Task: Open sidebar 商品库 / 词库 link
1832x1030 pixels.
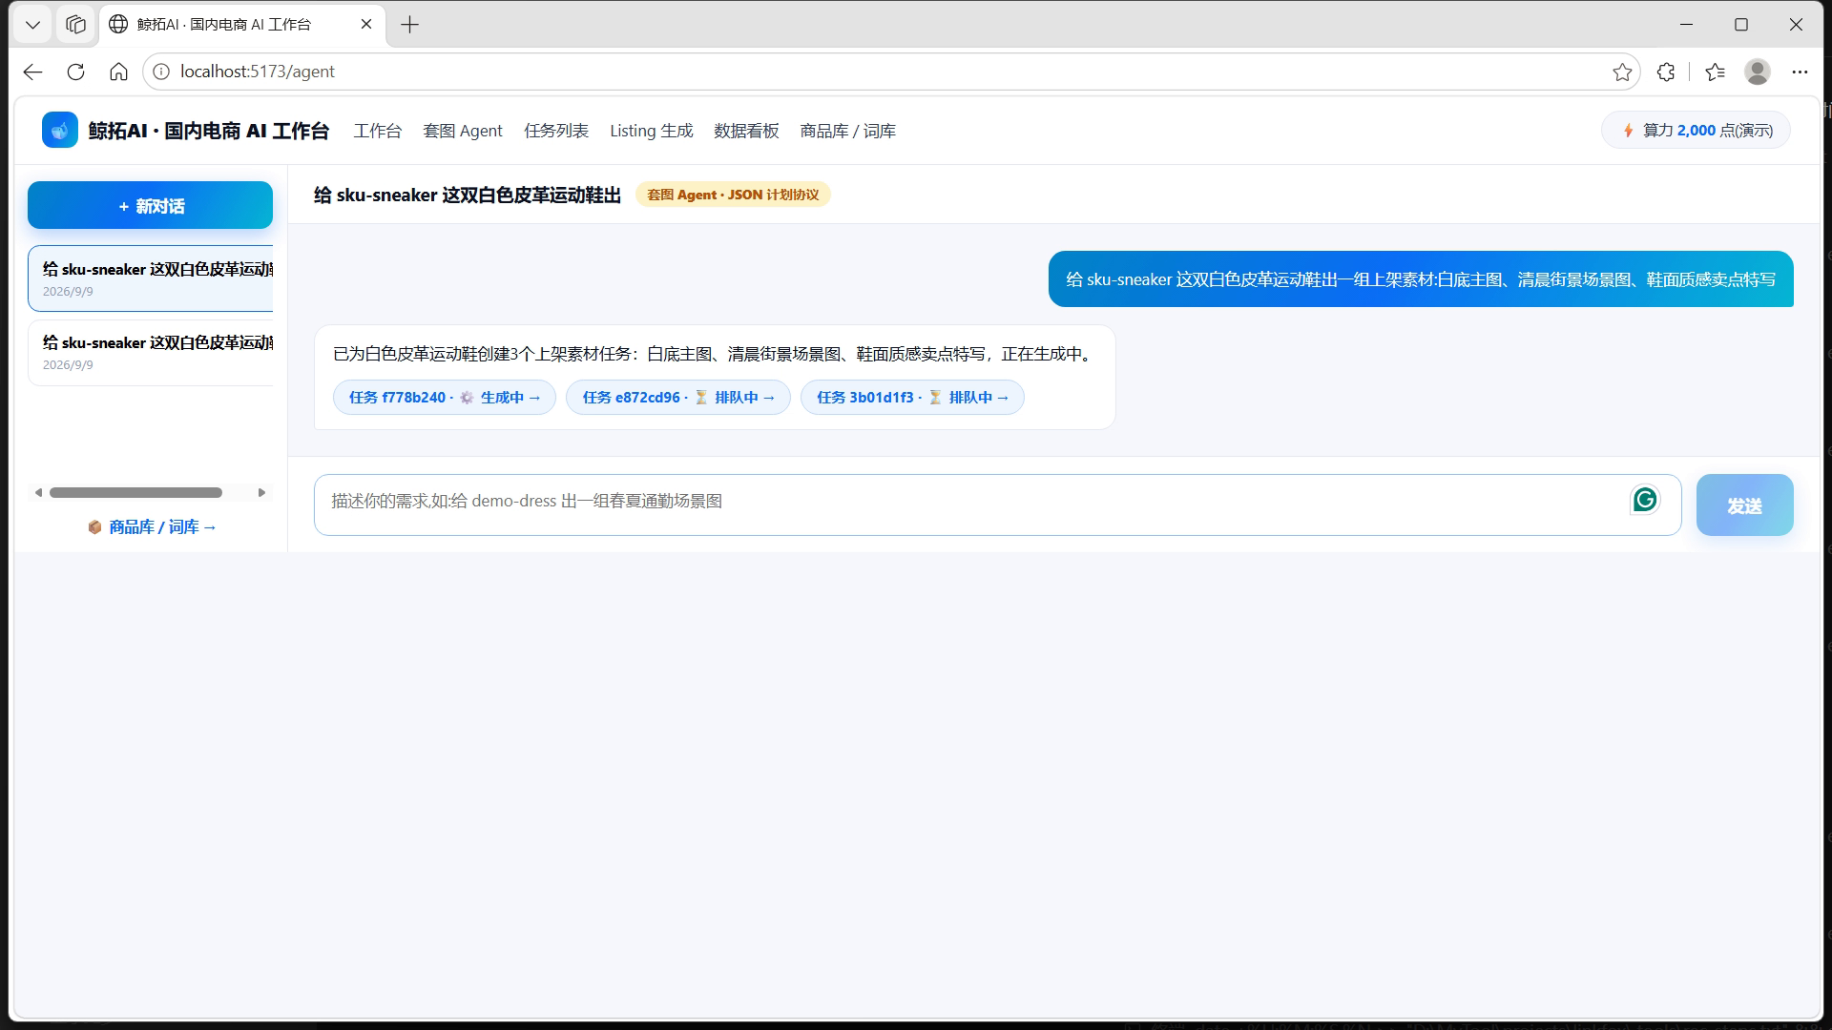Action: [152, 526]
